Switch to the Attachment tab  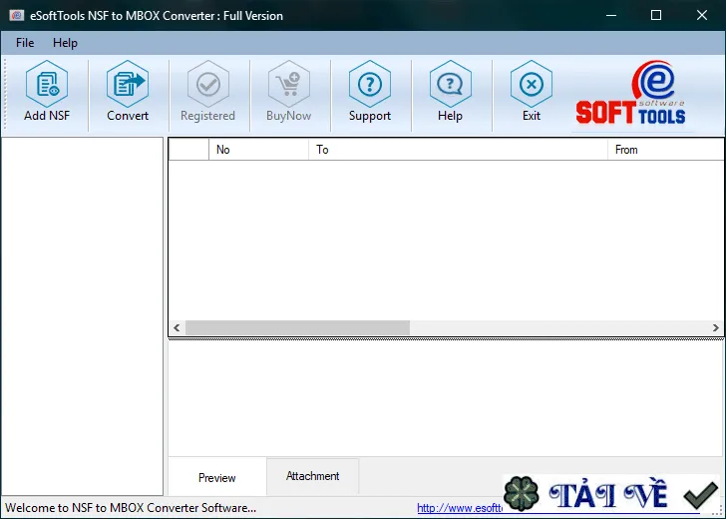point(312,476)
